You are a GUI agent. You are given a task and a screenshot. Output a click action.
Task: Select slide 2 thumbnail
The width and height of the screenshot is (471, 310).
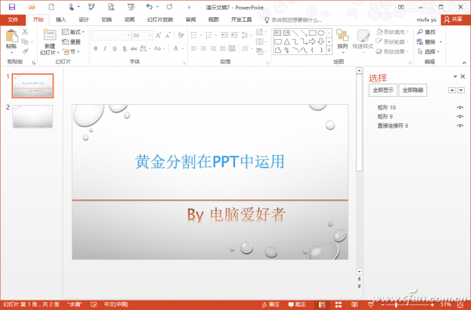pos(32,117)
